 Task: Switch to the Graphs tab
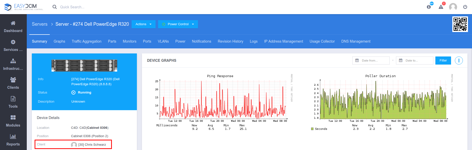coord(59,41)
